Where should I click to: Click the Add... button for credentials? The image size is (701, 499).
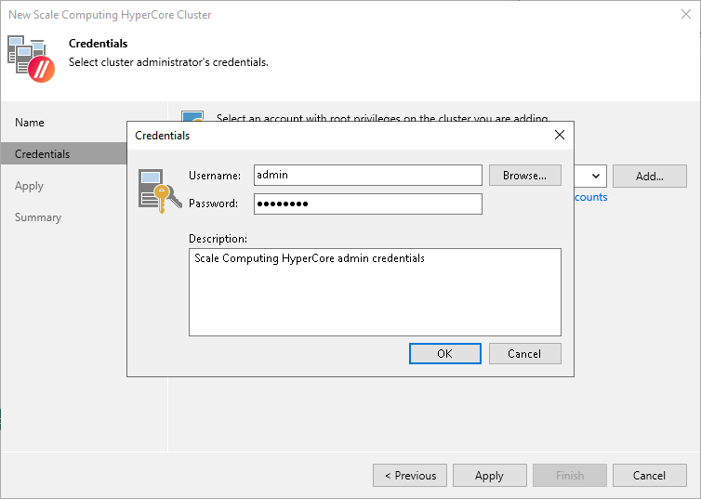pos(649,177)
